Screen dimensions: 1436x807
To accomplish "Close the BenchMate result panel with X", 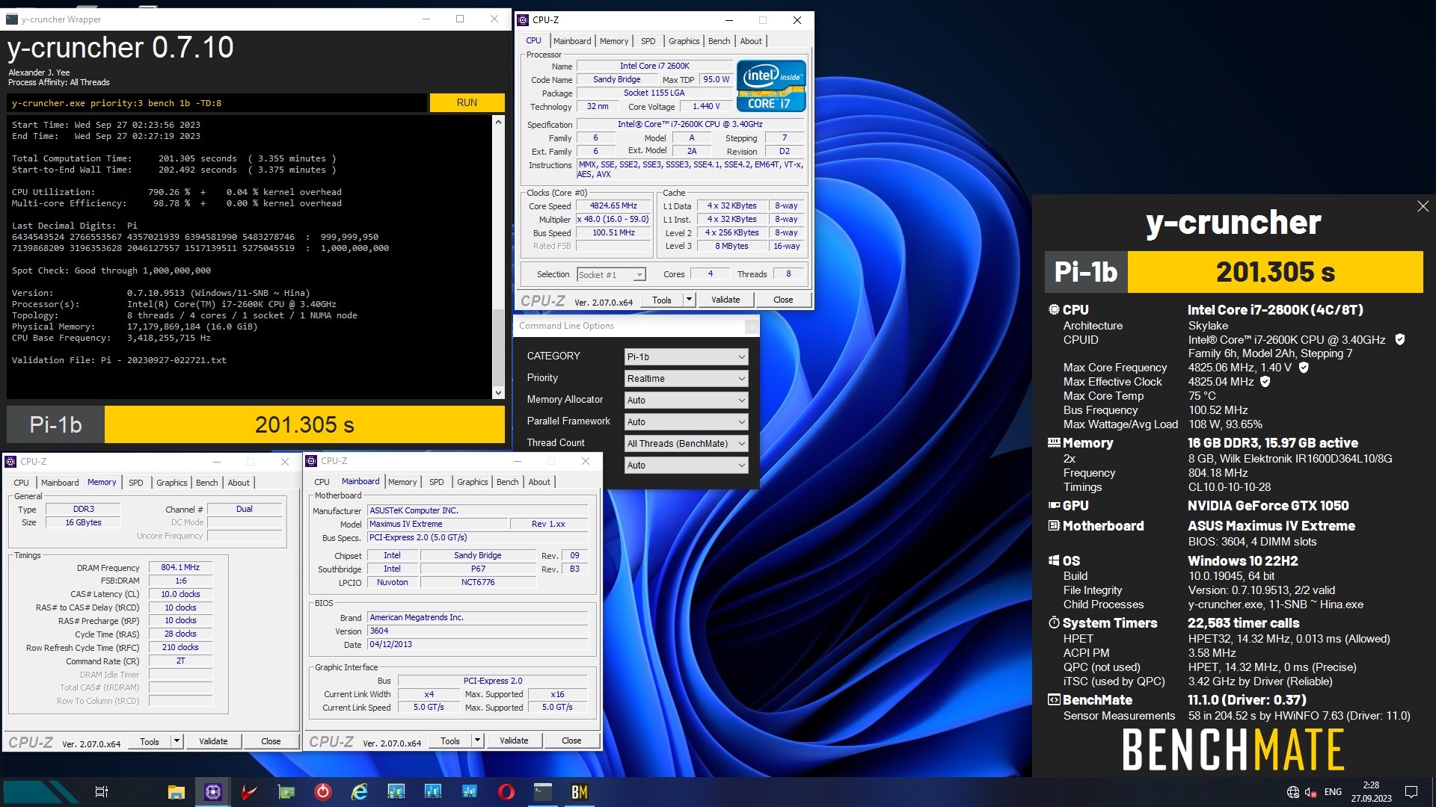I will [x=1423, y=206].
